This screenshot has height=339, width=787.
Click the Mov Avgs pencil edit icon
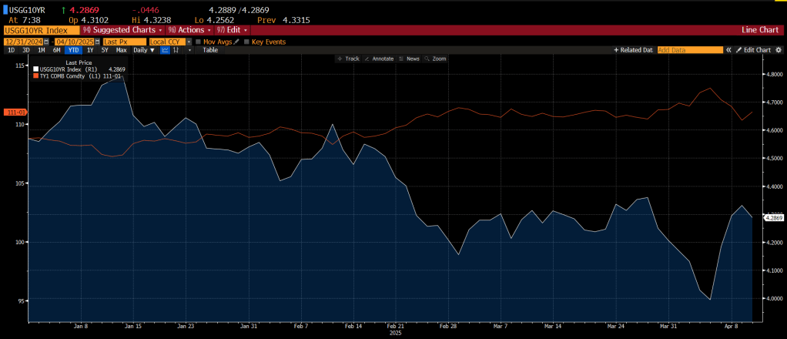point(237,42)
